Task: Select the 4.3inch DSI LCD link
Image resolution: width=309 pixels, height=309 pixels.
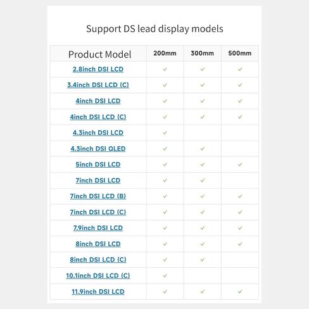Action: [x=98, y=133]
